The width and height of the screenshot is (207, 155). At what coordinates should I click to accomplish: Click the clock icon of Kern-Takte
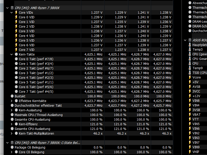(16, 54)
